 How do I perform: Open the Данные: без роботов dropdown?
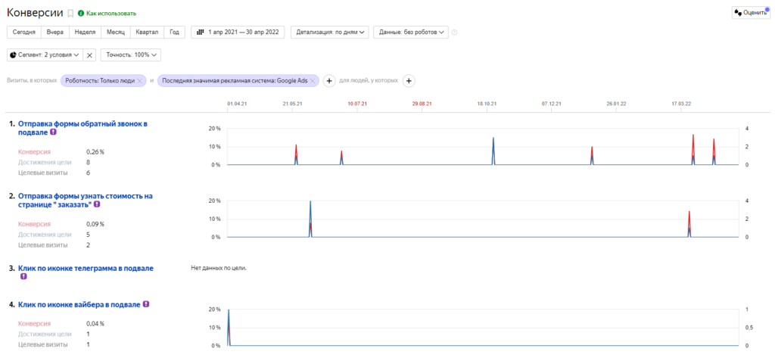coord(411,32)
